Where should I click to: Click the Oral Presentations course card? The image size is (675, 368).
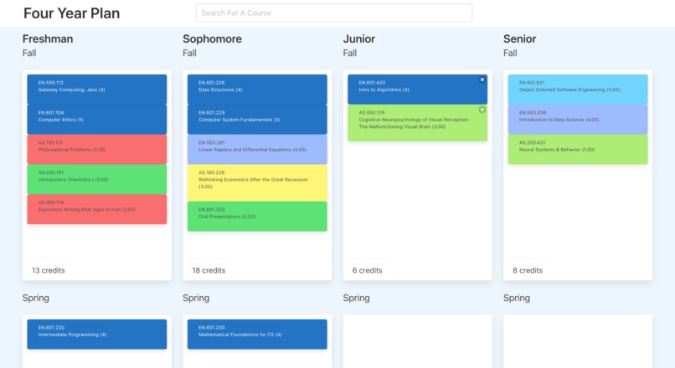pos(257,217)
